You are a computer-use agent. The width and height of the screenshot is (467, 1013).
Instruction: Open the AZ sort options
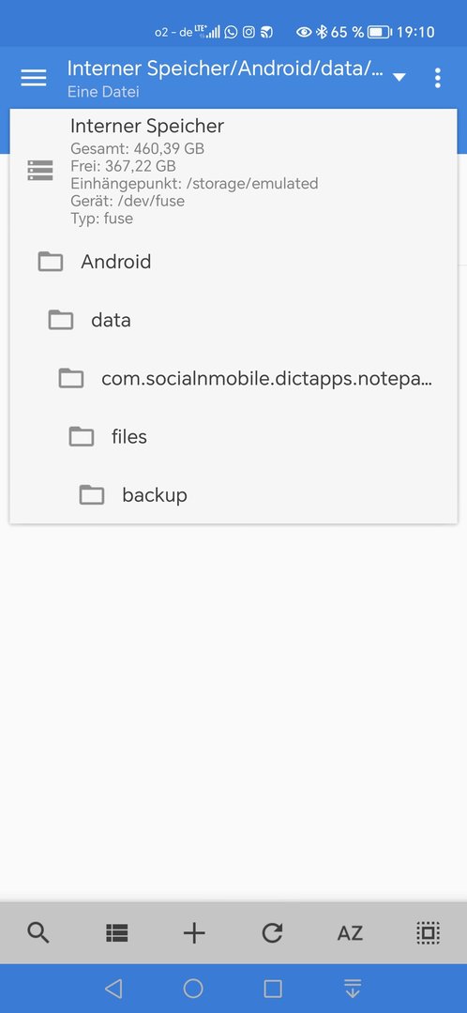[350, 933]
